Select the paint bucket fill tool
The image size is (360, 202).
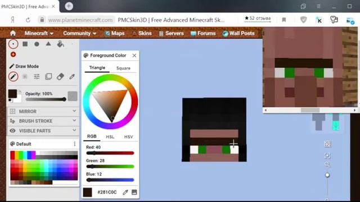[x=60, y=44]
